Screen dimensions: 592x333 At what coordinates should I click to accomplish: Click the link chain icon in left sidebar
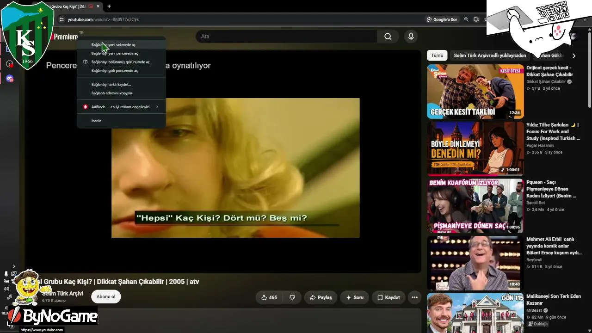(x=9, y=296)
